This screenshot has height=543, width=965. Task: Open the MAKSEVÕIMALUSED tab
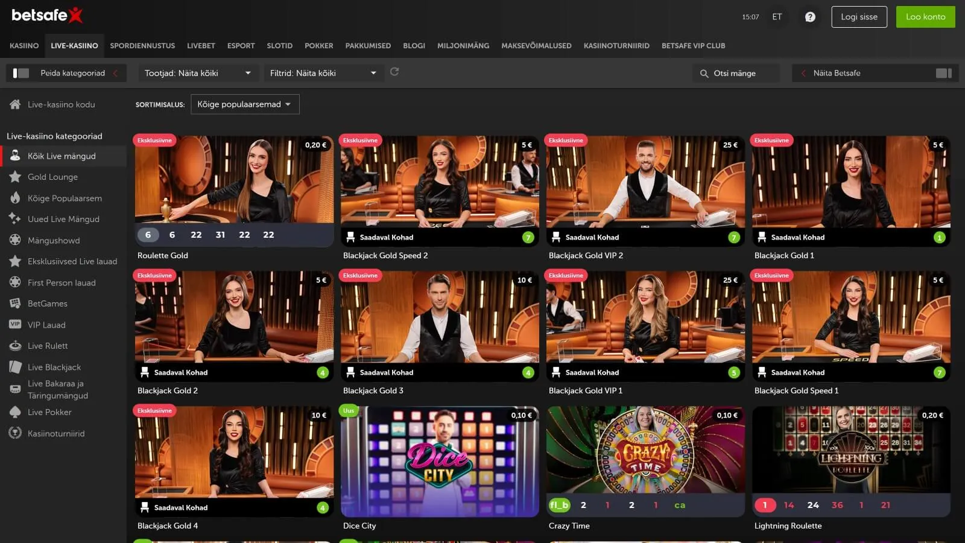[x=536, y=46]
